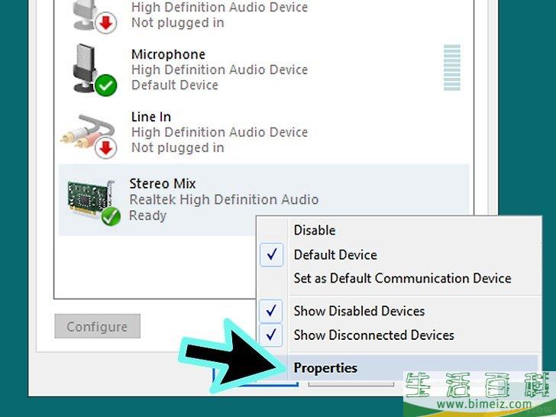Click green check badge on Microphone icon
556x417 pixels.
[x=106, y=86]
